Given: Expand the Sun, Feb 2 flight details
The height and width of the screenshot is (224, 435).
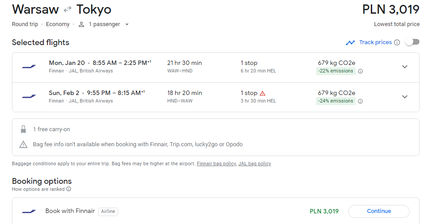Looking at the screenshot, I should click(405, 97).
